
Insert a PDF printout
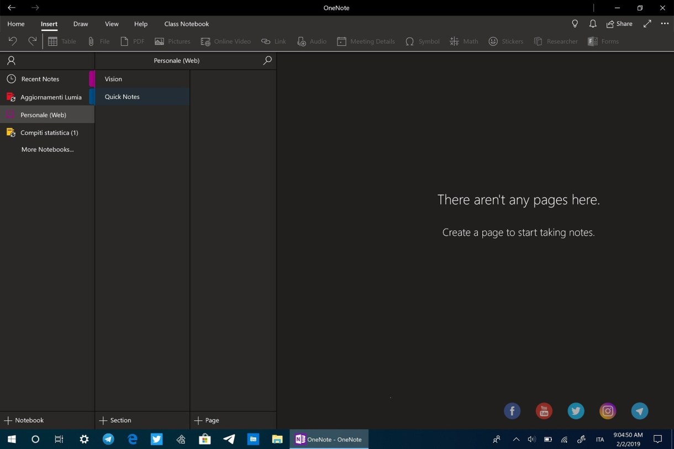tap(132, 41)
